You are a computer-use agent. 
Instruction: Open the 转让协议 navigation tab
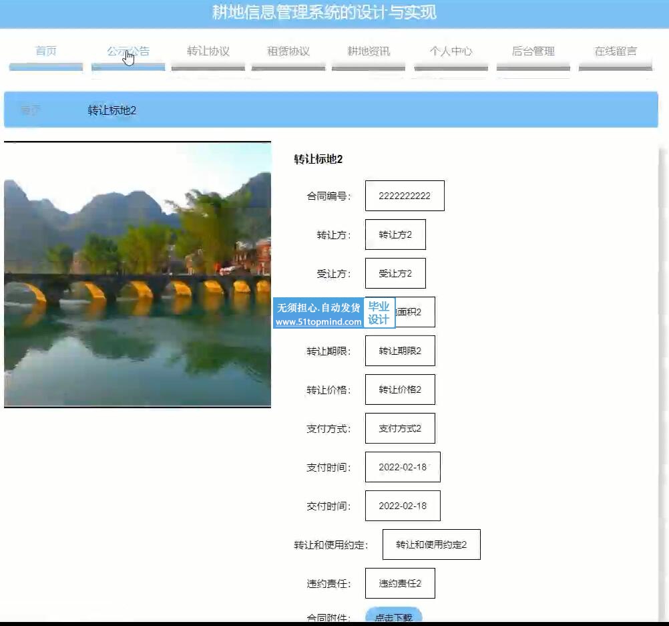pyautogui.click(x=208, y=51)
